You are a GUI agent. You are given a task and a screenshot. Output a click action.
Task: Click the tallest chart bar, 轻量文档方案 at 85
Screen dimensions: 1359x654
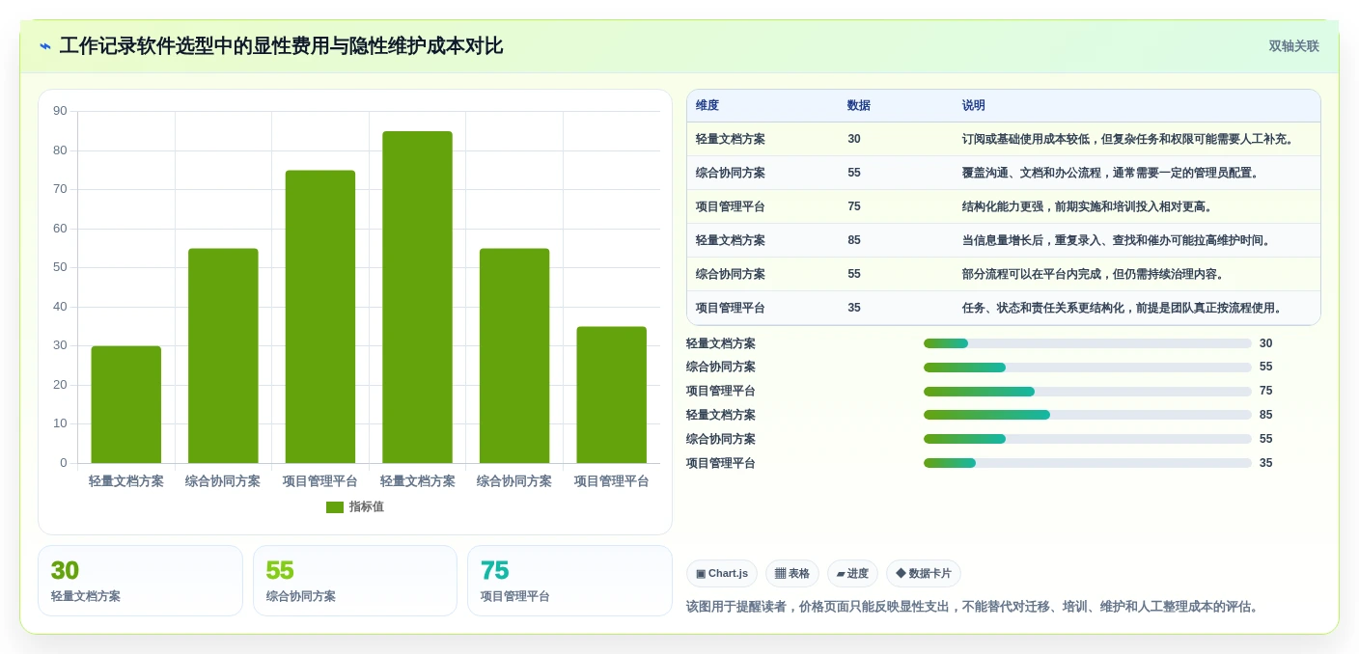(x=417, y=297)
